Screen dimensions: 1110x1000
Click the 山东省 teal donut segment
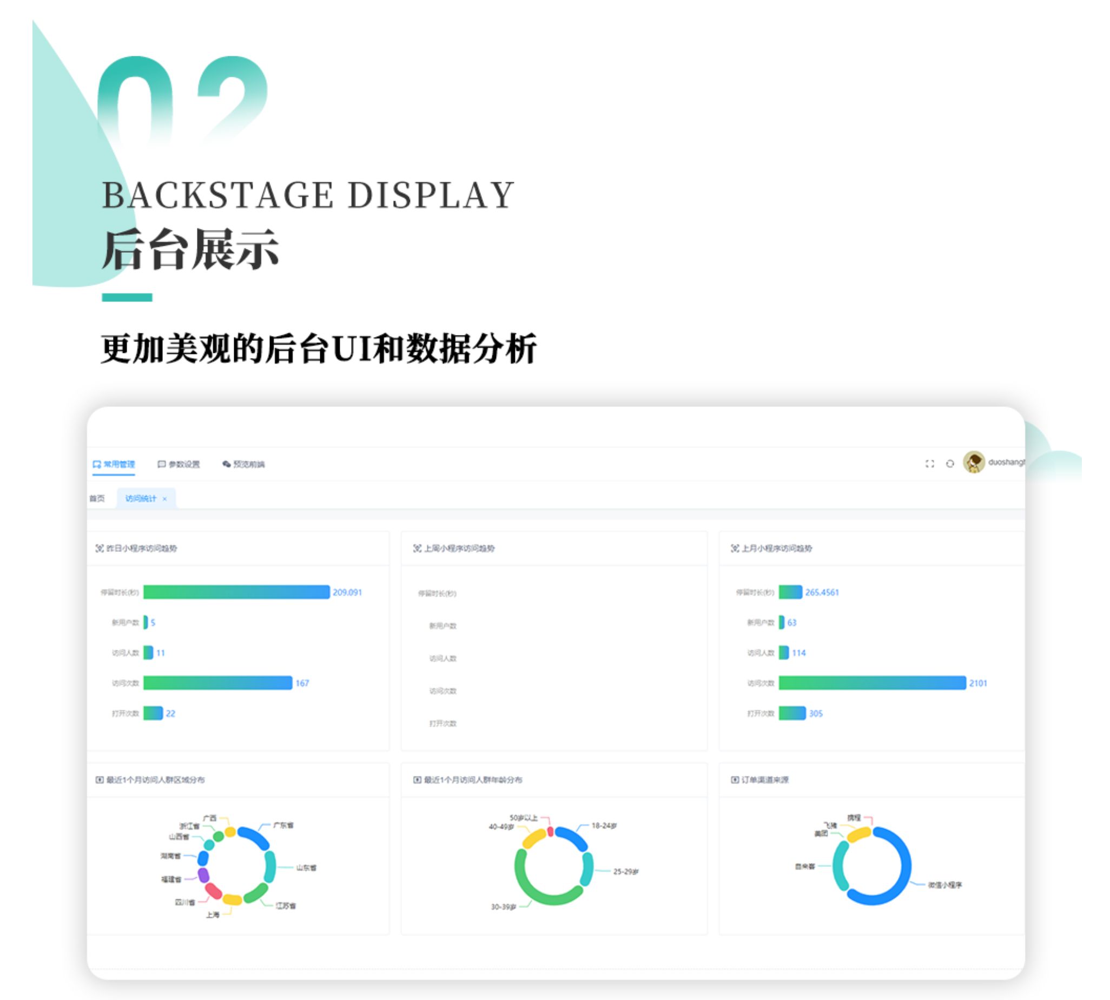pyautogui.click(x=270, y=867)
